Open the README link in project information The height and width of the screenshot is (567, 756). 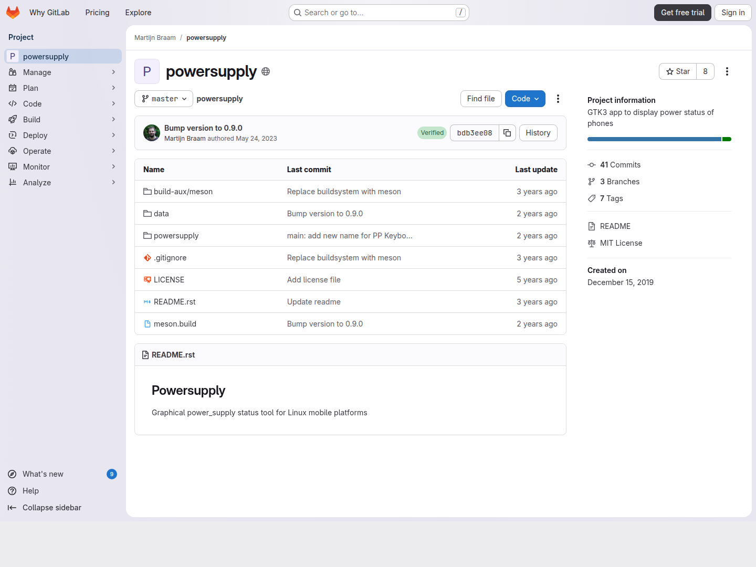point(615,226)
